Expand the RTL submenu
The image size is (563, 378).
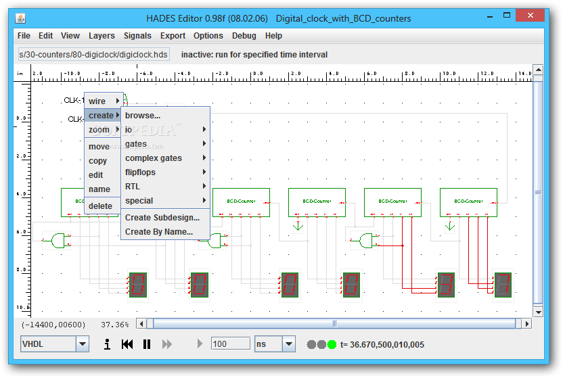tap(165, 187)
